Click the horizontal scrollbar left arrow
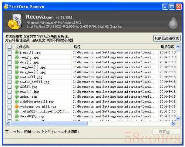The image size is (185, 147). 8,123
